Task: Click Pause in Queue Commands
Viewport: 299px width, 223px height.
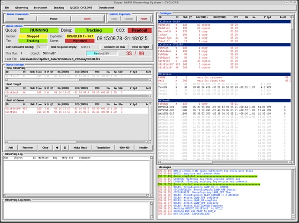Action: pyautogui.click(x=53, y=19)
